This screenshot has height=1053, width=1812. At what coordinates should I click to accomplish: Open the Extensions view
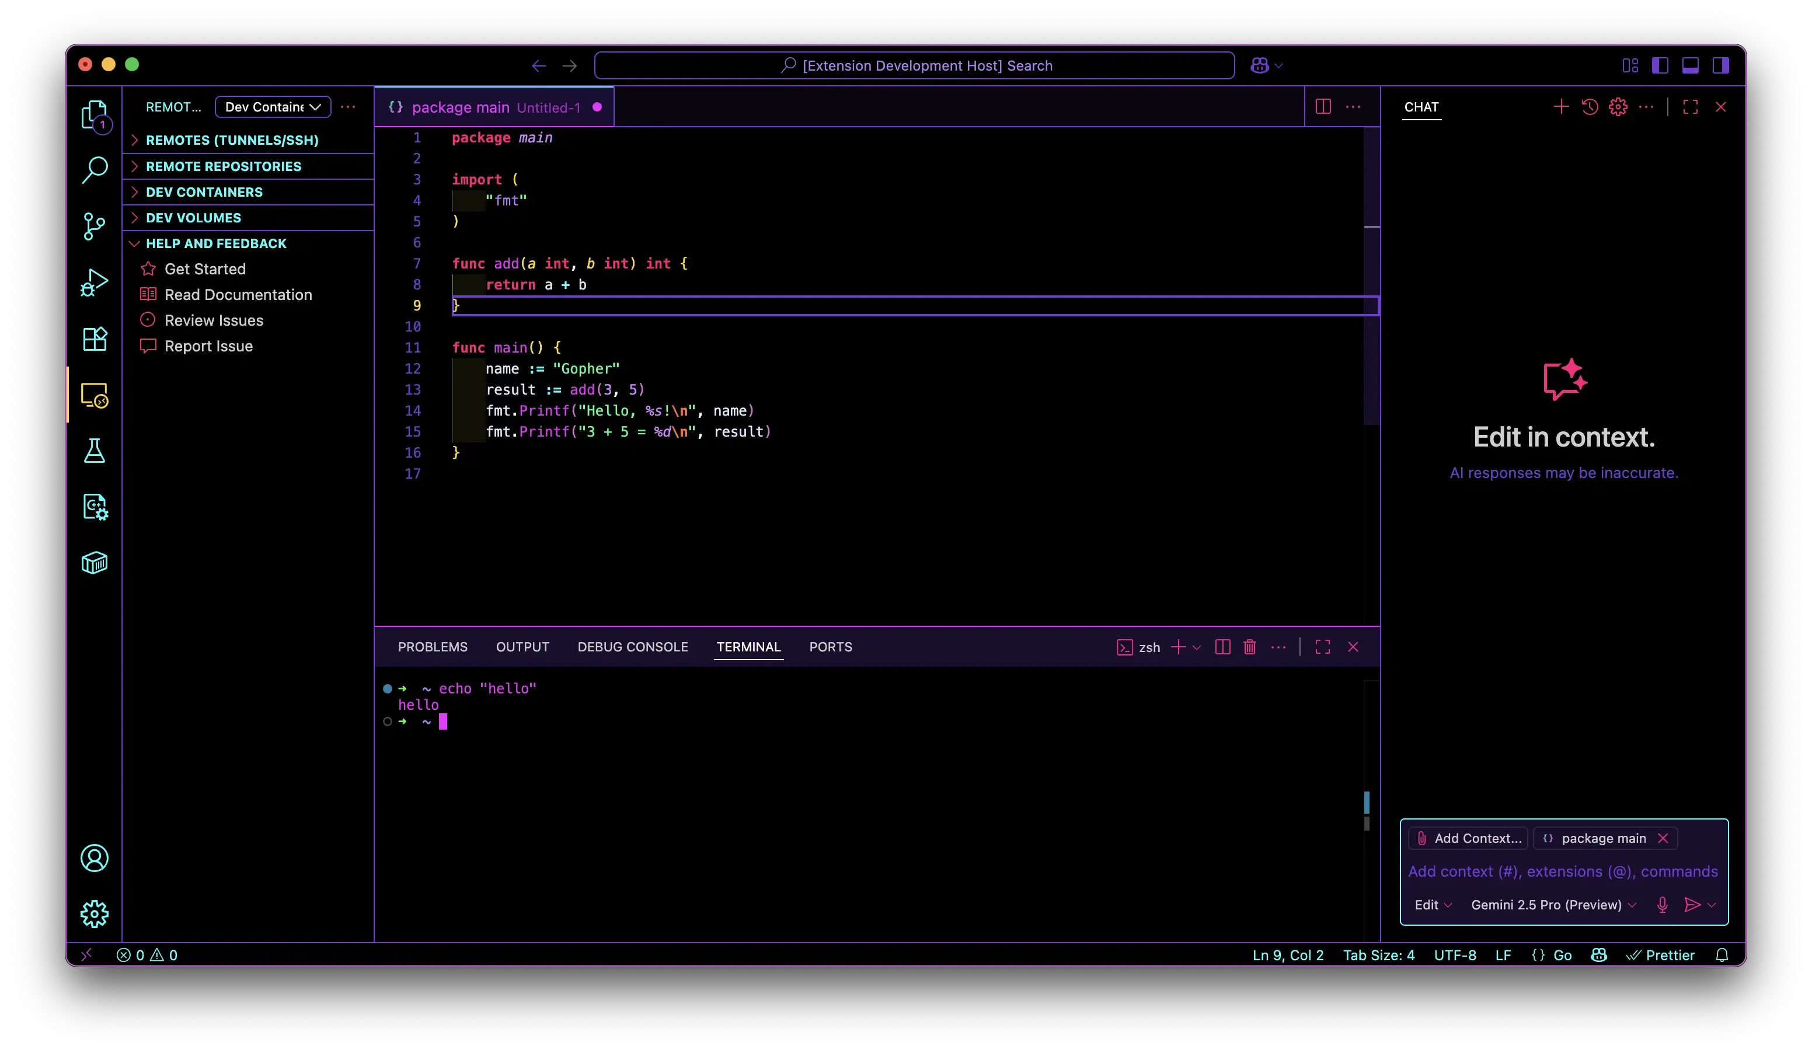94,339
